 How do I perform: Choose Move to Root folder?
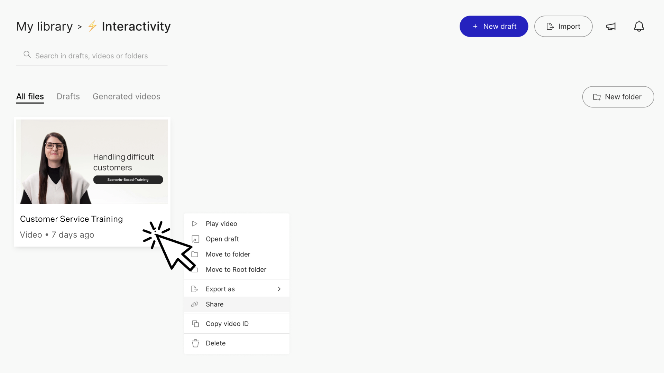237,269
